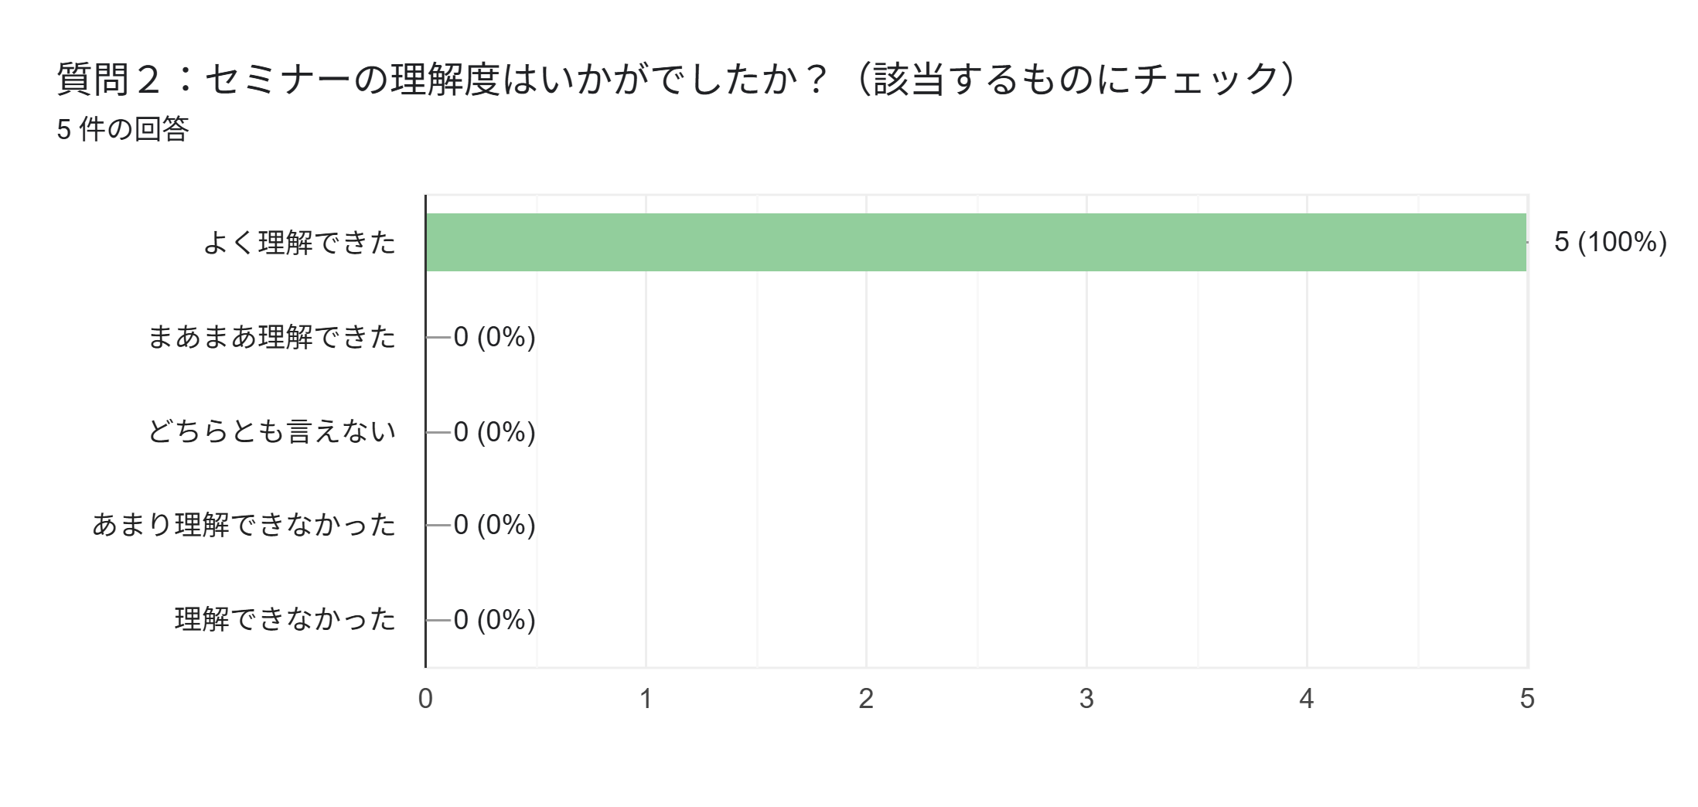The height and width of the screenshot is (807, 1698).
Task: Click the 0 (0%) value beside まあまあ理解できた
Action: [494, 337]
